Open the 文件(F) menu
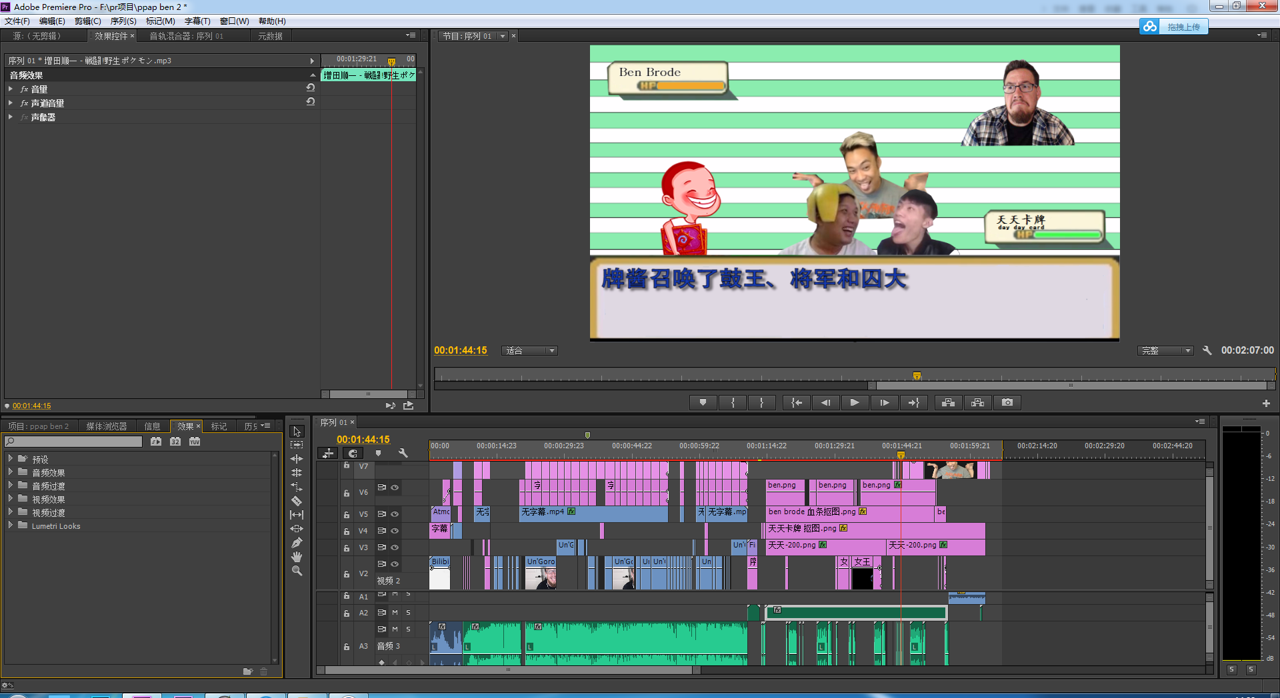1280x698 pixels. click(x=17, y=21)
